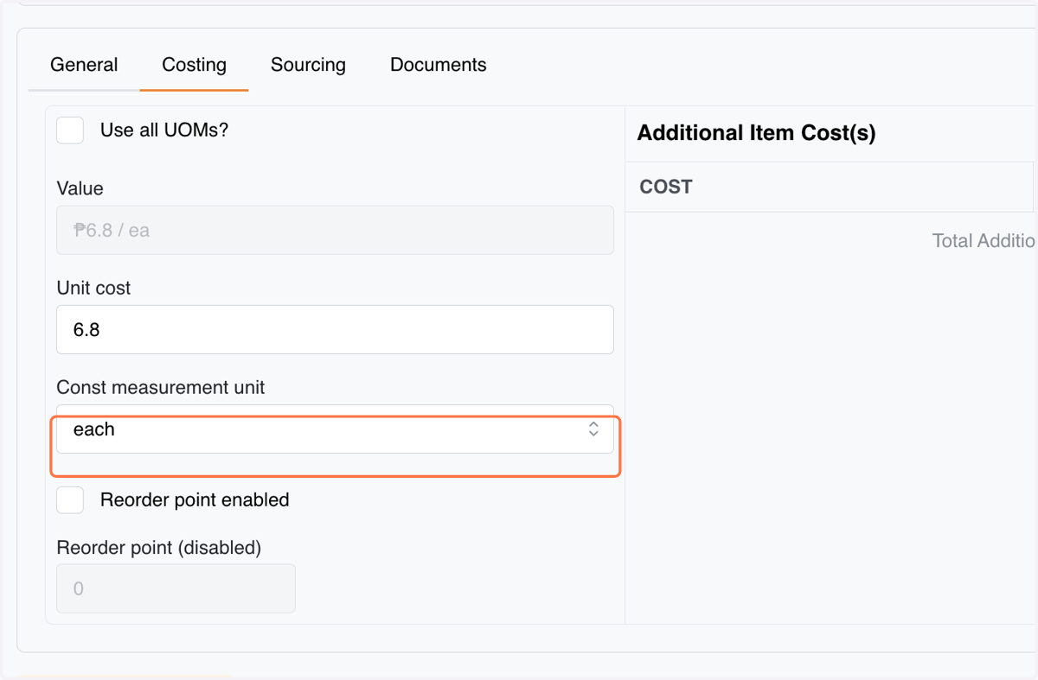Viewport: 1038px width, 680px height.
Task: Click the Value label
Action: (80, 188)
